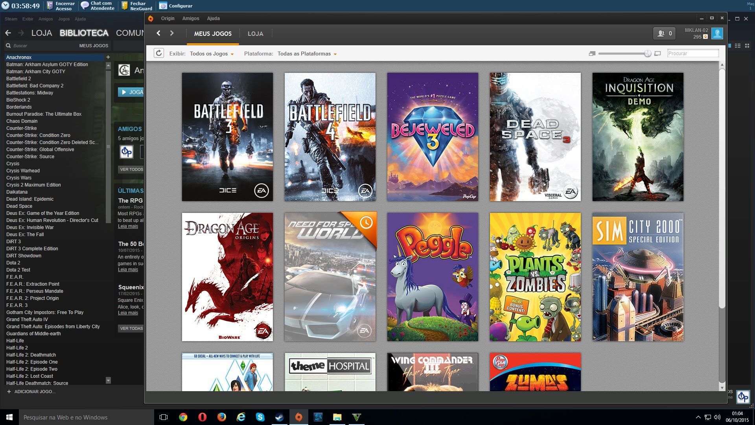
Task: Switch to Steam via taskbar icon
Action: point(280,417)
